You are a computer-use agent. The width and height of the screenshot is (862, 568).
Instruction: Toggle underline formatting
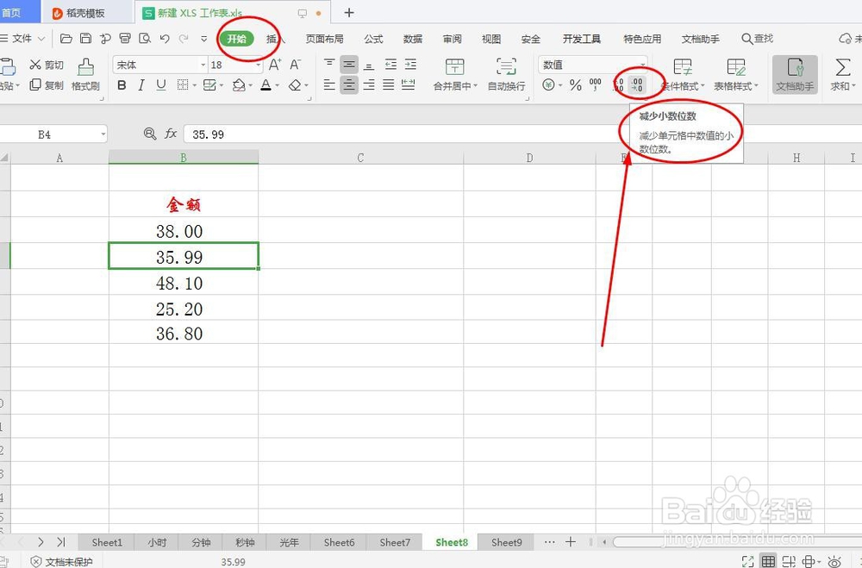click(161, 85)
